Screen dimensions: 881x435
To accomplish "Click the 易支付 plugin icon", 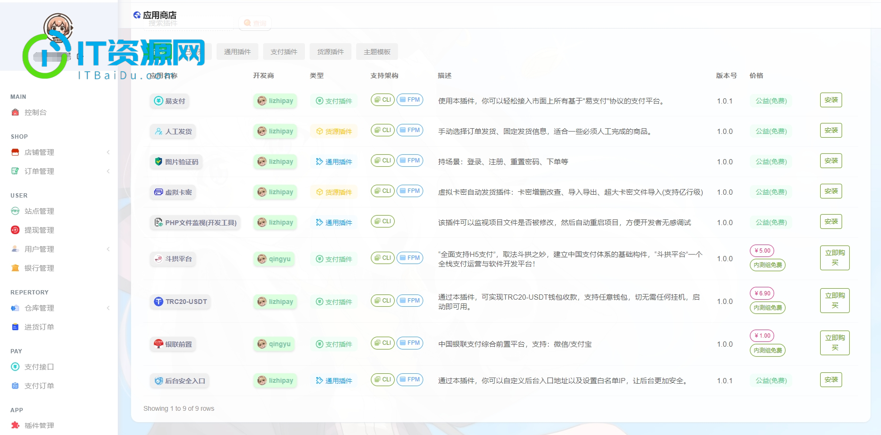I will [159, 101].
